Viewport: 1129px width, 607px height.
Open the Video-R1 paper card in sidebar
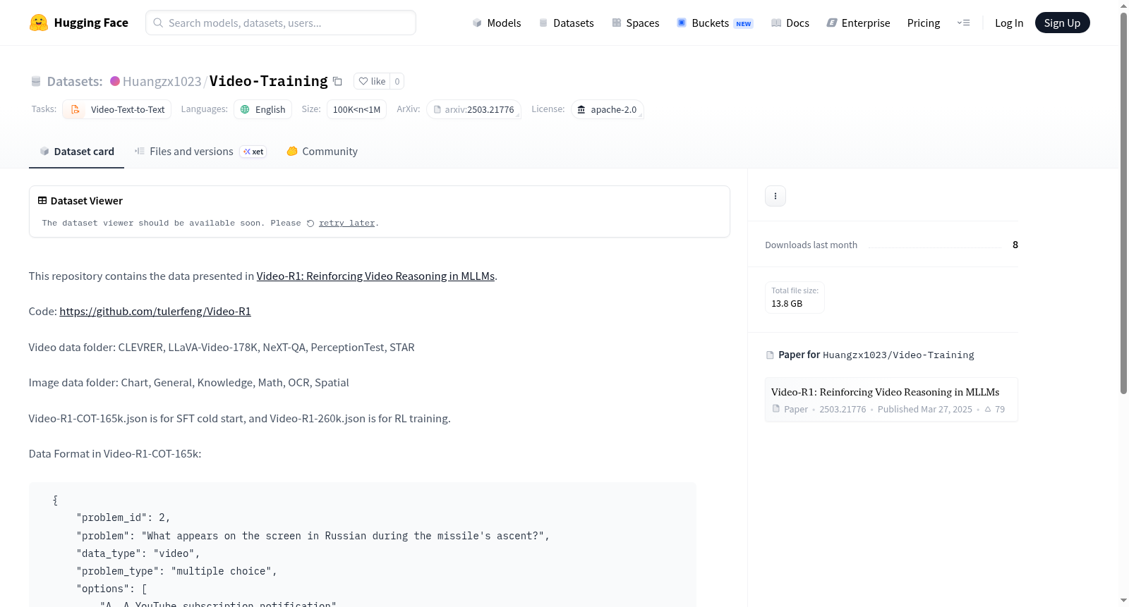click(891, 400)
